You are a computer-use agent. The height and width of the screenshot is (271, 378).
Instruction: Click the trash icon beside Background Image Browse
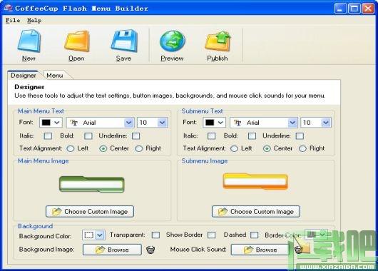tap(150, 250)
